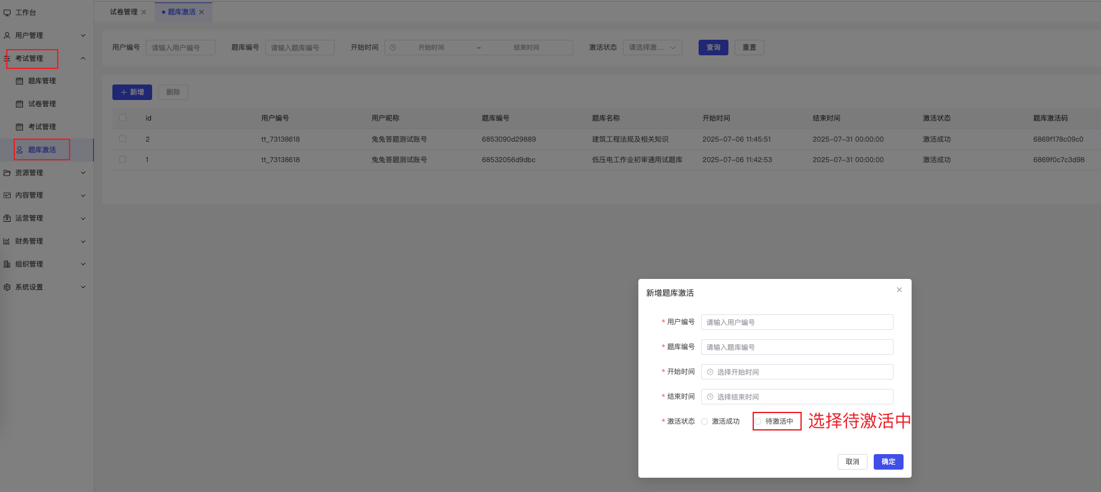Click the 组织管理 building icon
The height and width of the screenshot is (492, 1101).
tap(7, 264)
